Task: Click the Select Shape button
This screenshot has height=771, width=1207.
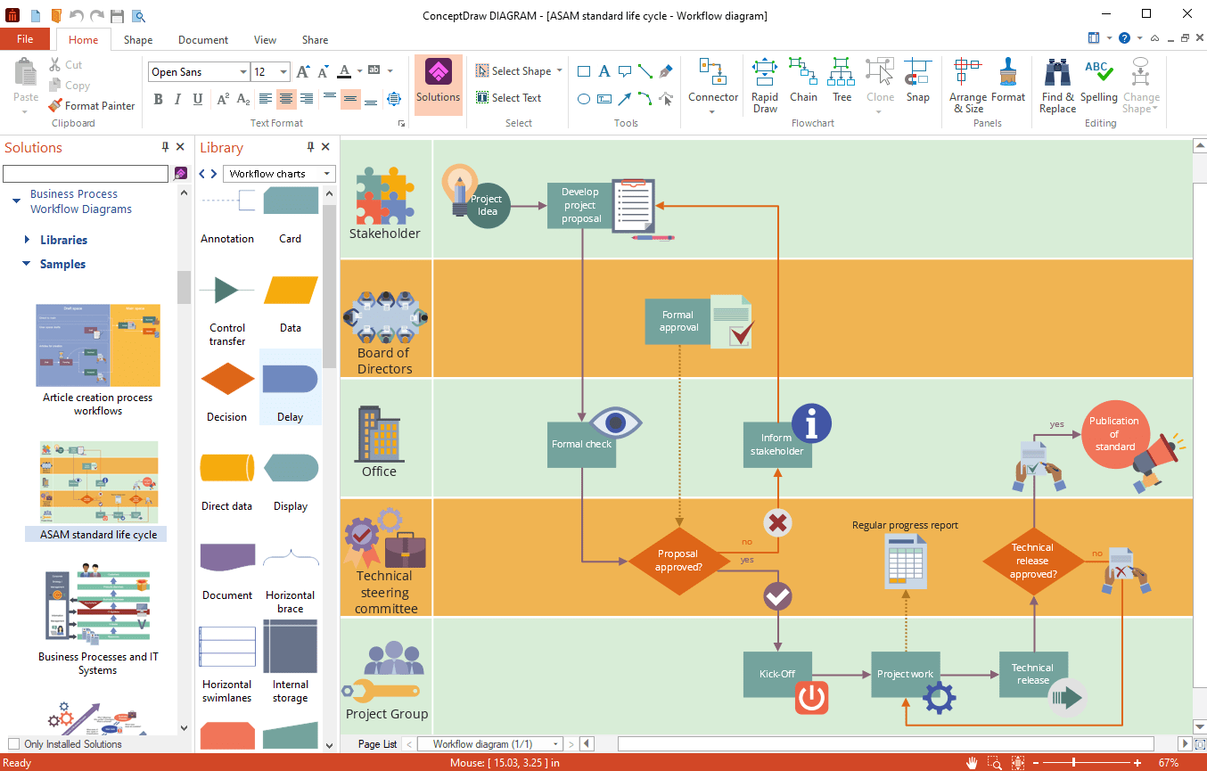Action: pyautogui.click(x=518, y=70)
